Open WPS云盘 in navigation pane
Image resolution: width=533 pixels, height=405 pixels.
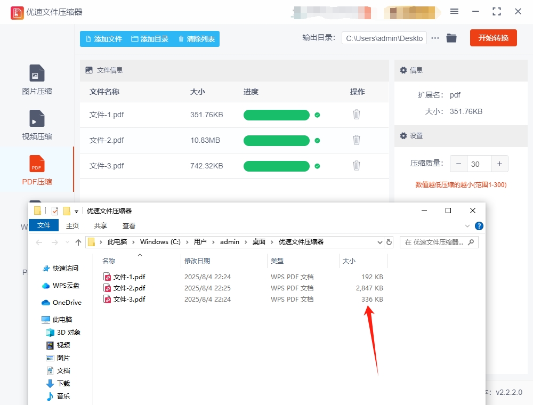pos(61,286)
